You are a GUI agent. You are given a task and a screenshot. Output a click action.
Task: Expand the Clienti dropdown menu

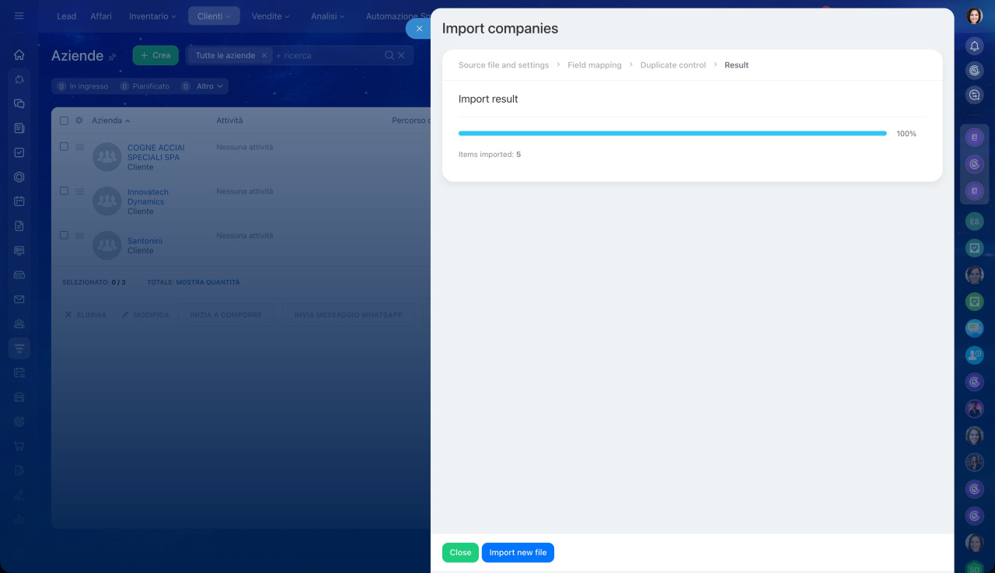pos(214,16)
